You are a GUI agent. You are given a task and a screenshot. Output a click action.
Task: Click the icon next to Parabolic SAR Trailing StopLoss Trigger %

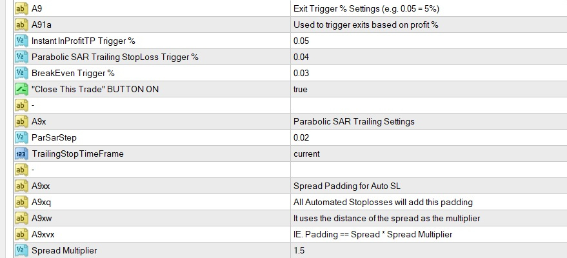point(20,57)
